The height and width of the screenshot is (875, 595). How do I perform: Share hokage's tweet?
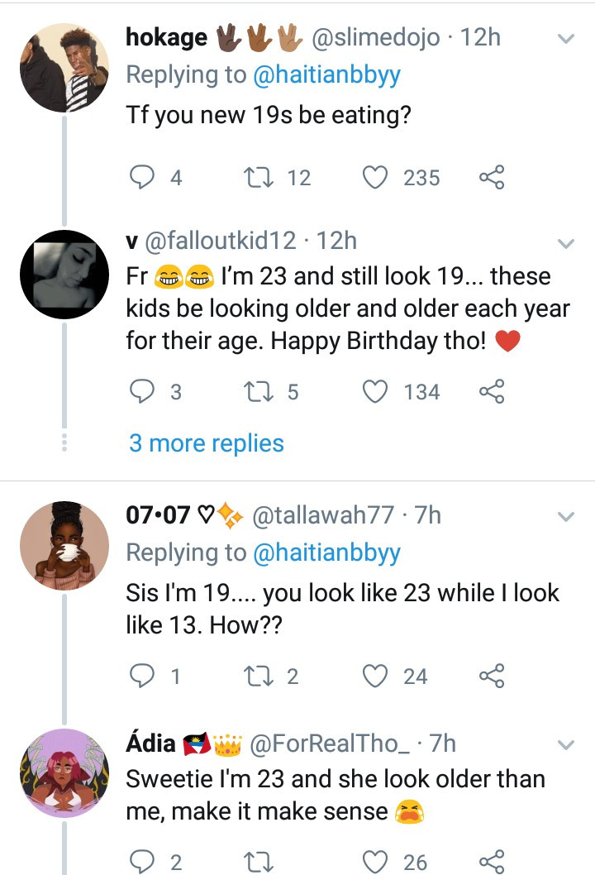[x=491, y=178]
